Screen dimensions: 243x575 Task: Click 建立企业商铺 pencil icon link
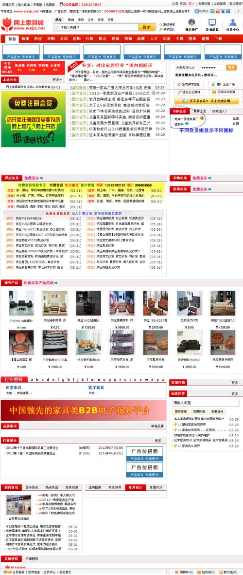pyautogui.click(x=179, y=92)
